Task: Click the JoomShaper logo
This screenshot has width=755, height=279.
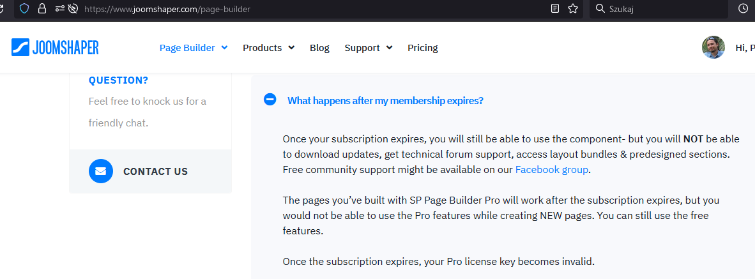Action: [x=55, y=47]
